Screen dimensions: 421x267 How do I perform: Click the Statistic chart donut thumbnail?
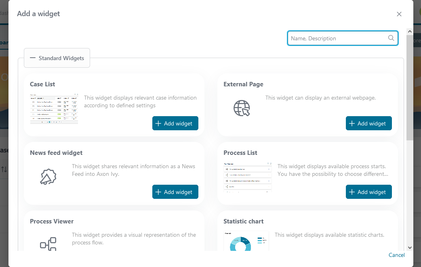[246, 241]
